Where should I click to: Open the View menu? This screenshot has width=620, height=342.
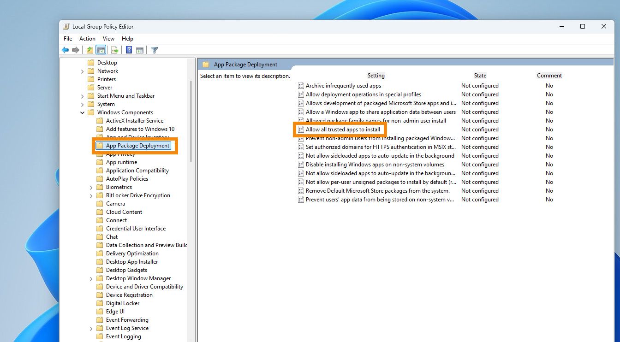[x=108, y=39]
